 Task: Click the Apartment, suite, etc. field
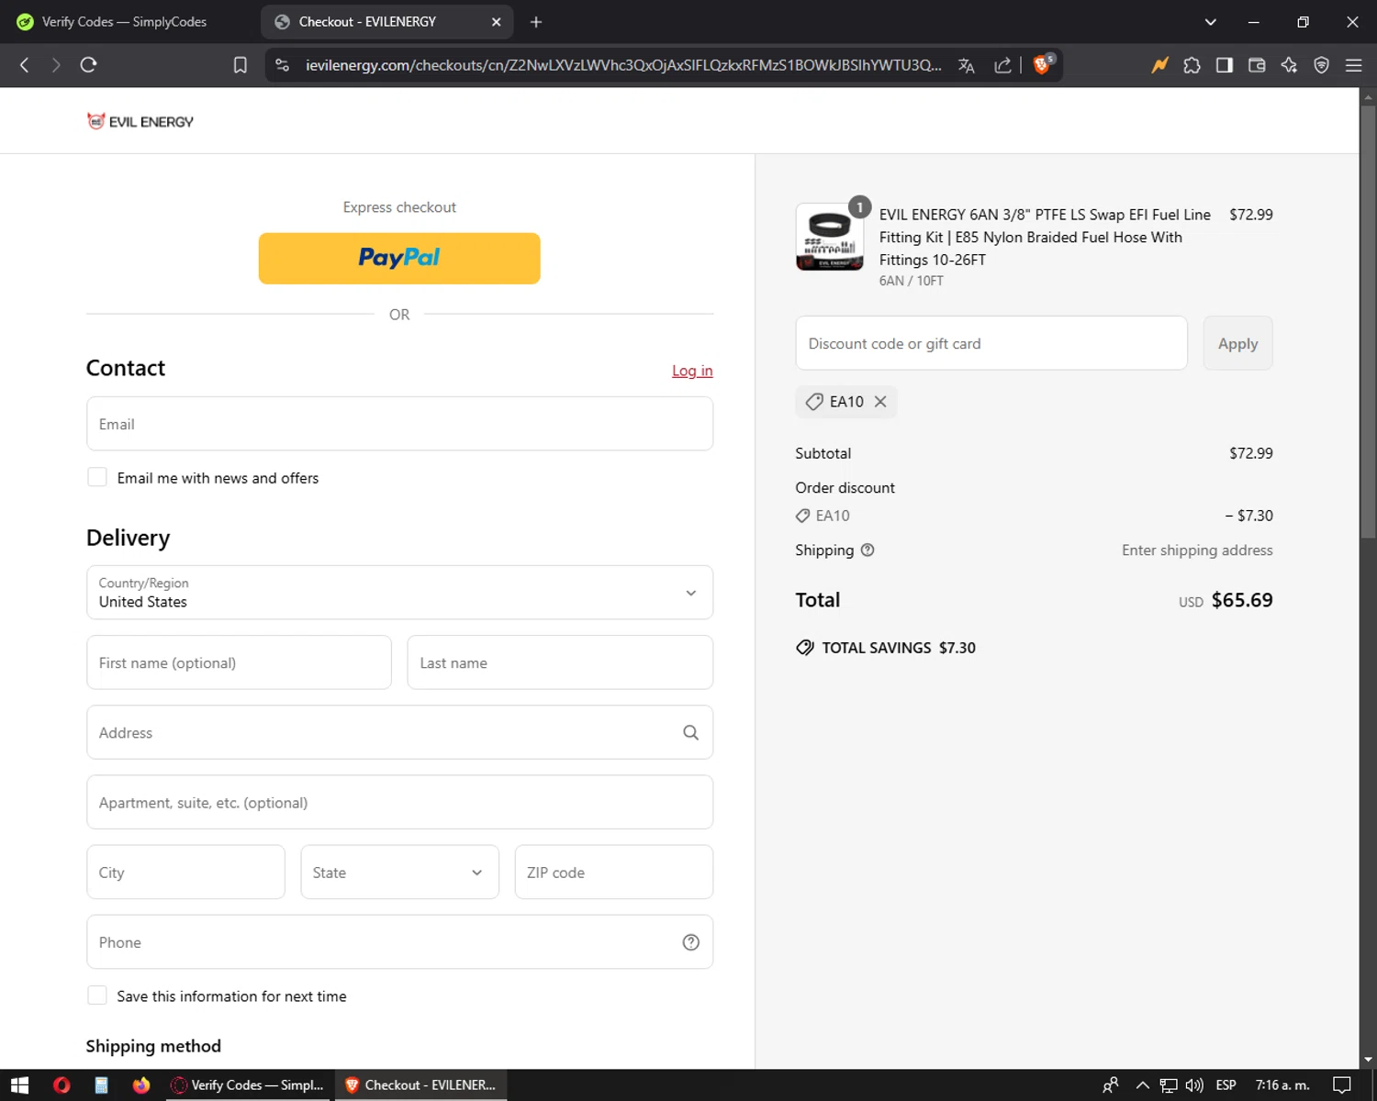[399, 802]
